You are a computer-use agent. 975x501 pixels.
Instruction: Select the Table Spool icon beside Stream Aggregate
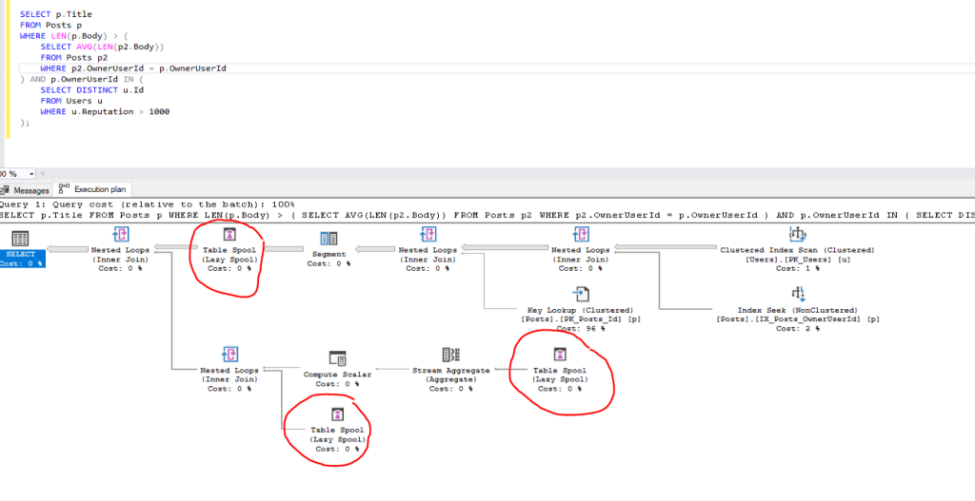[x=559, y=355]
